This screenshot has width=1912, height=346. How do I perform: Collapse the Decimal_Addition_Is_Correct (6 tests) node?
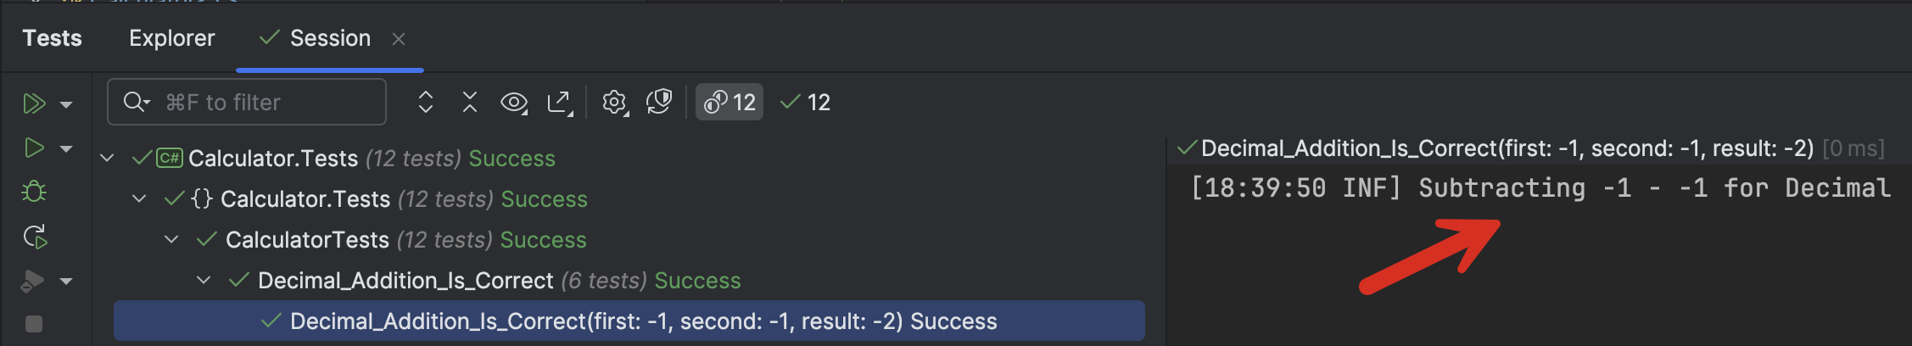point(204,281)
